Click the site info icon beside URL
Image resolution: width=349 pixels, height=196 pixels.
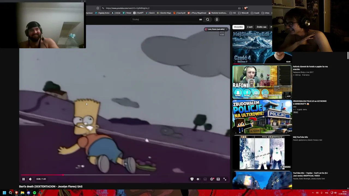[x=103, y=8]
